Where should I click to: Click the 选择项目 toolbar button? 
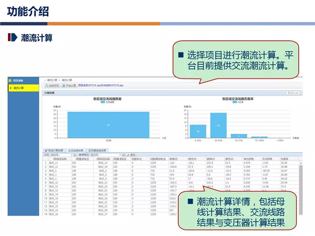[53, 85]
